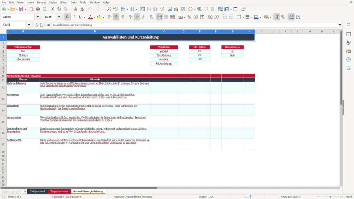Apply the red font color swatch
Viewport: 354px width, 199px height.
coord(90,17)
